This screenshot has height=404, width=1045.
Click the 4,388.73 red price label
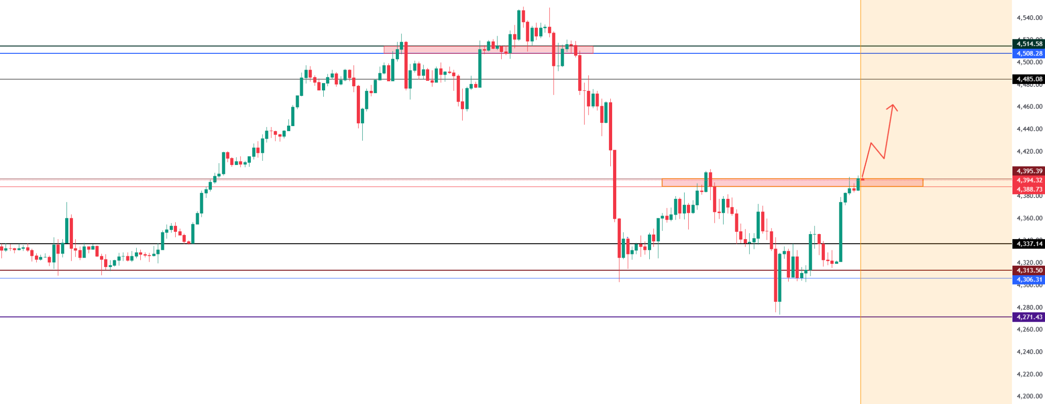(x=1028, y=189)
